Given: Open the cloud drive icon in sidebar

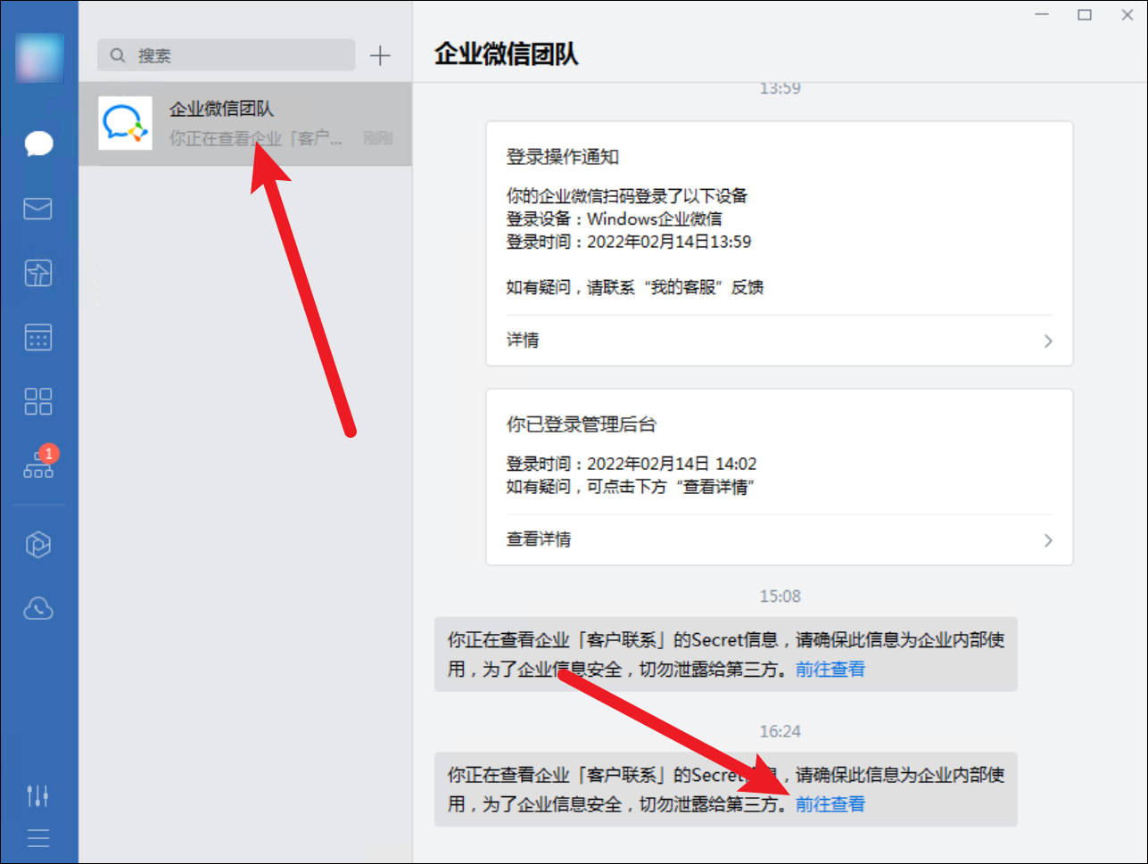Looking at the screenshot, I should (38, 609).
